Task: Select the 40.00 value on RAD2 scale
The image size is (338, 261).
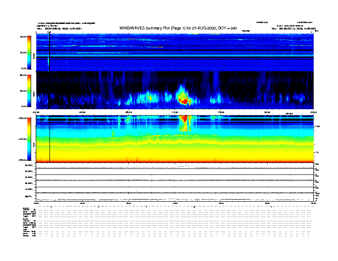Action: tap(23, 37)
